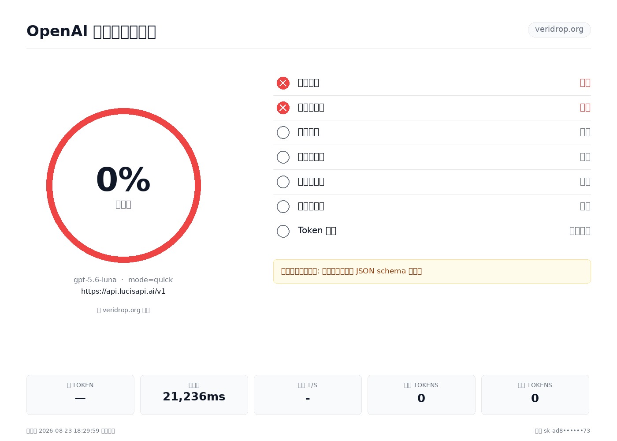
Task: Click the masked key sk-ad8••••••73
Action: click(567, 431)
